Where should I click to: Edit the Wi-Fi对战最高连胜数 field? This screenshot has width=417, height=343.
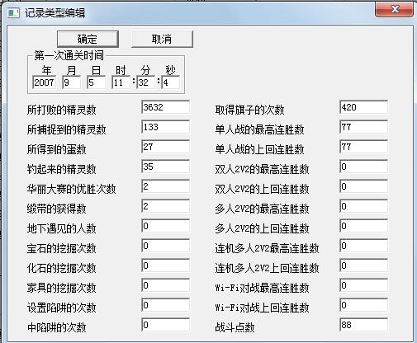click(x=364, y=285)
